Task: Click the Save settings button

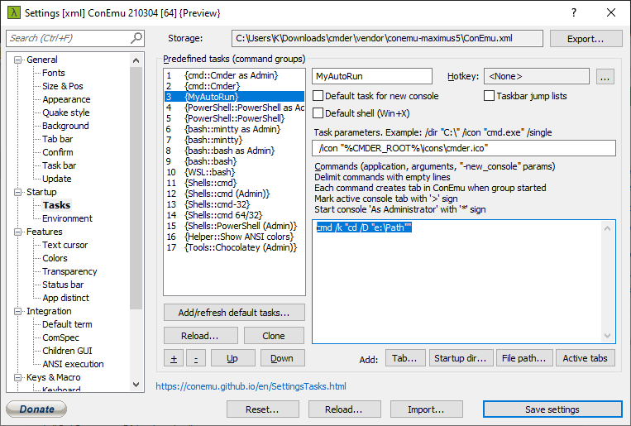Action: pos(552,409)
